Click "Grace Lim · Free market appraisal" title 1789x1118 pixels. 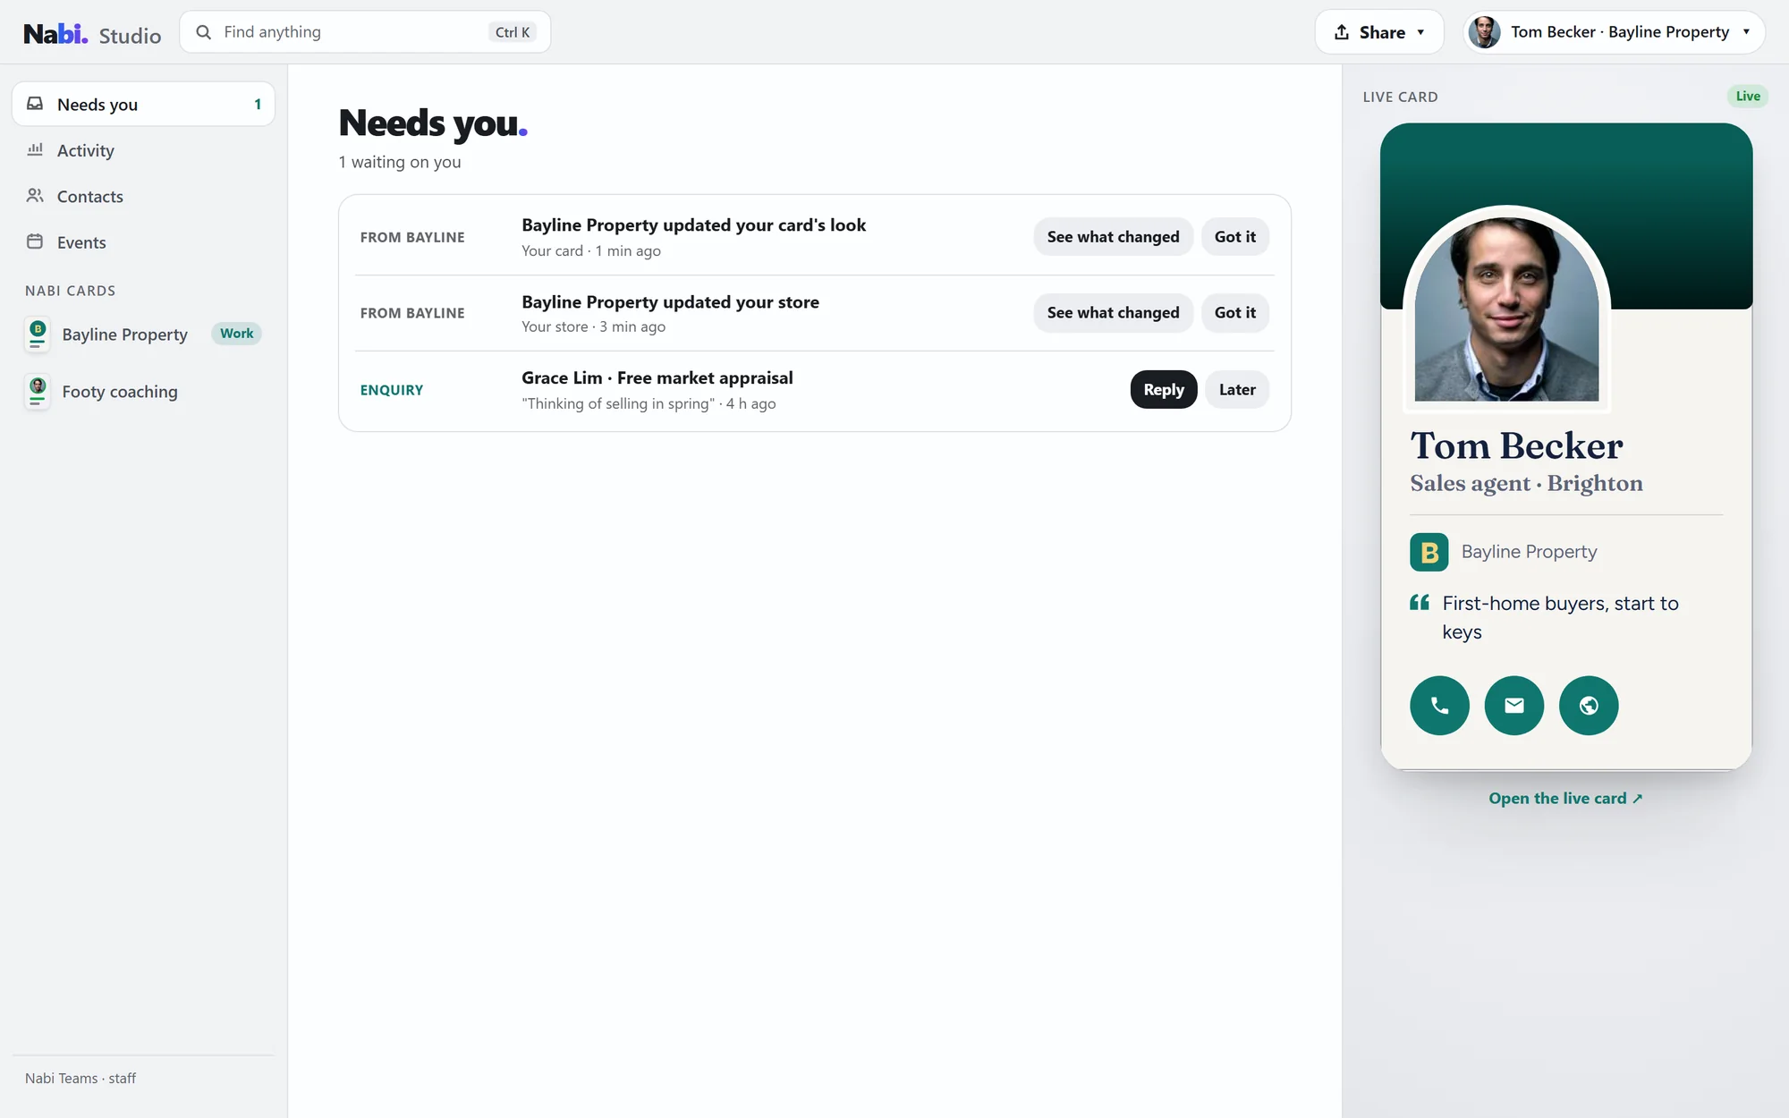click(x=657, y=378)
